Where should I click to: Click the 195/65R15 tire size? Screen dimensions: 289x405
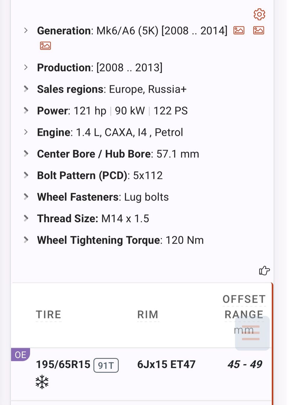pos(63,365)
